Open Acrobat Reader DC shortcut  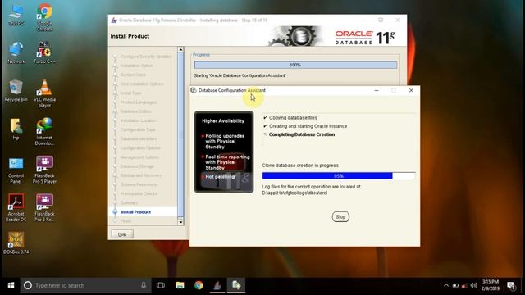[x=16, y=207]
